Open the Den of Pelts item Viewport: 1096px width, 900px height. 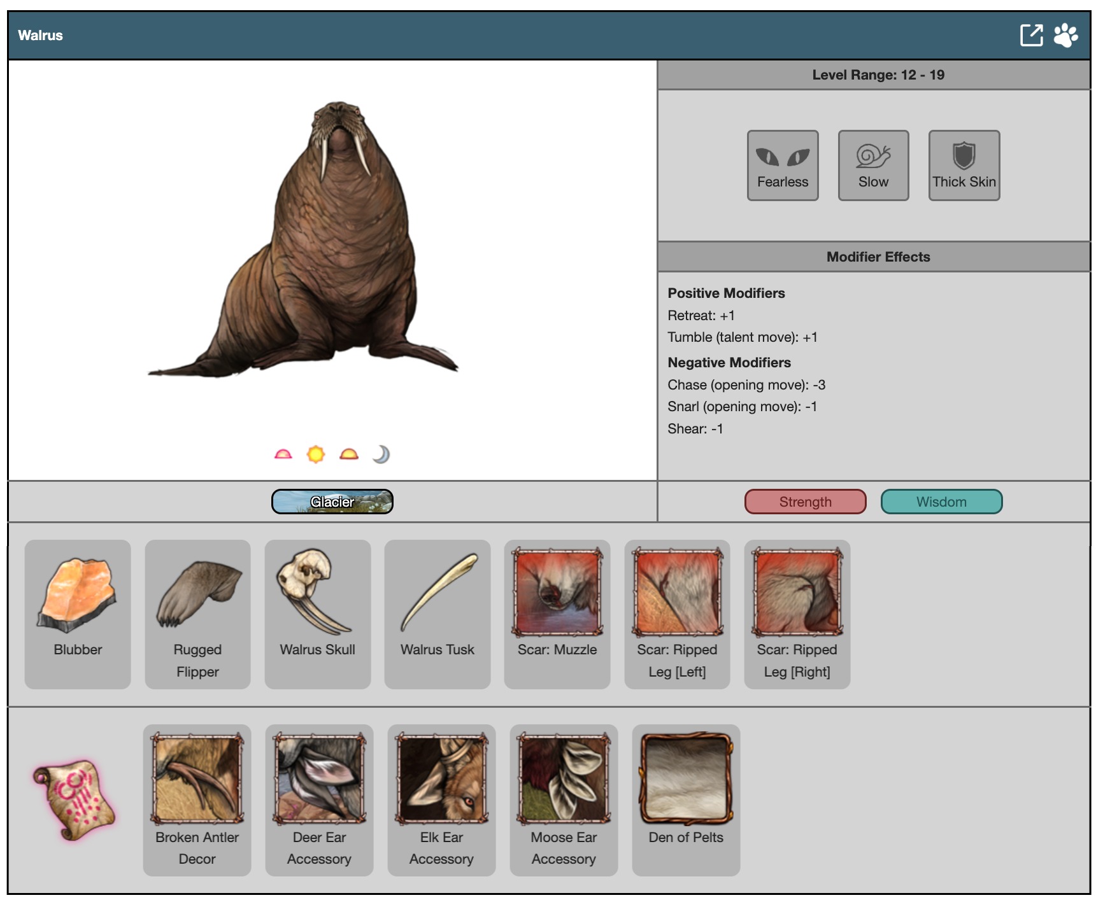pos(686,799)
